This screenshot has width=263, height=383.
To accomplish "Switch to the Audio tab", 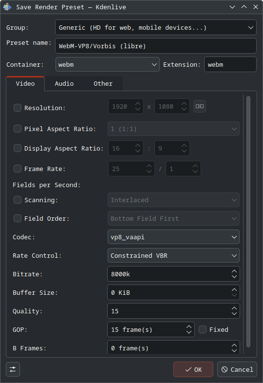I will 64,83.
